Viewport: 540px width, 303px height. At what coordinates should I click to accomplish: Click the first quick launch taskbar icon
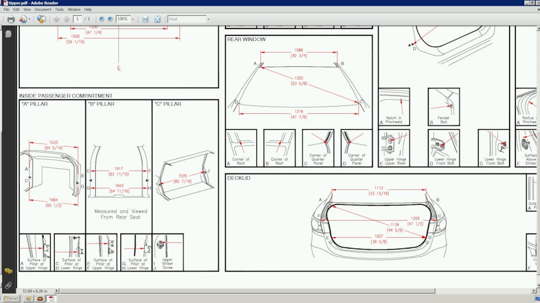point(29,299)
